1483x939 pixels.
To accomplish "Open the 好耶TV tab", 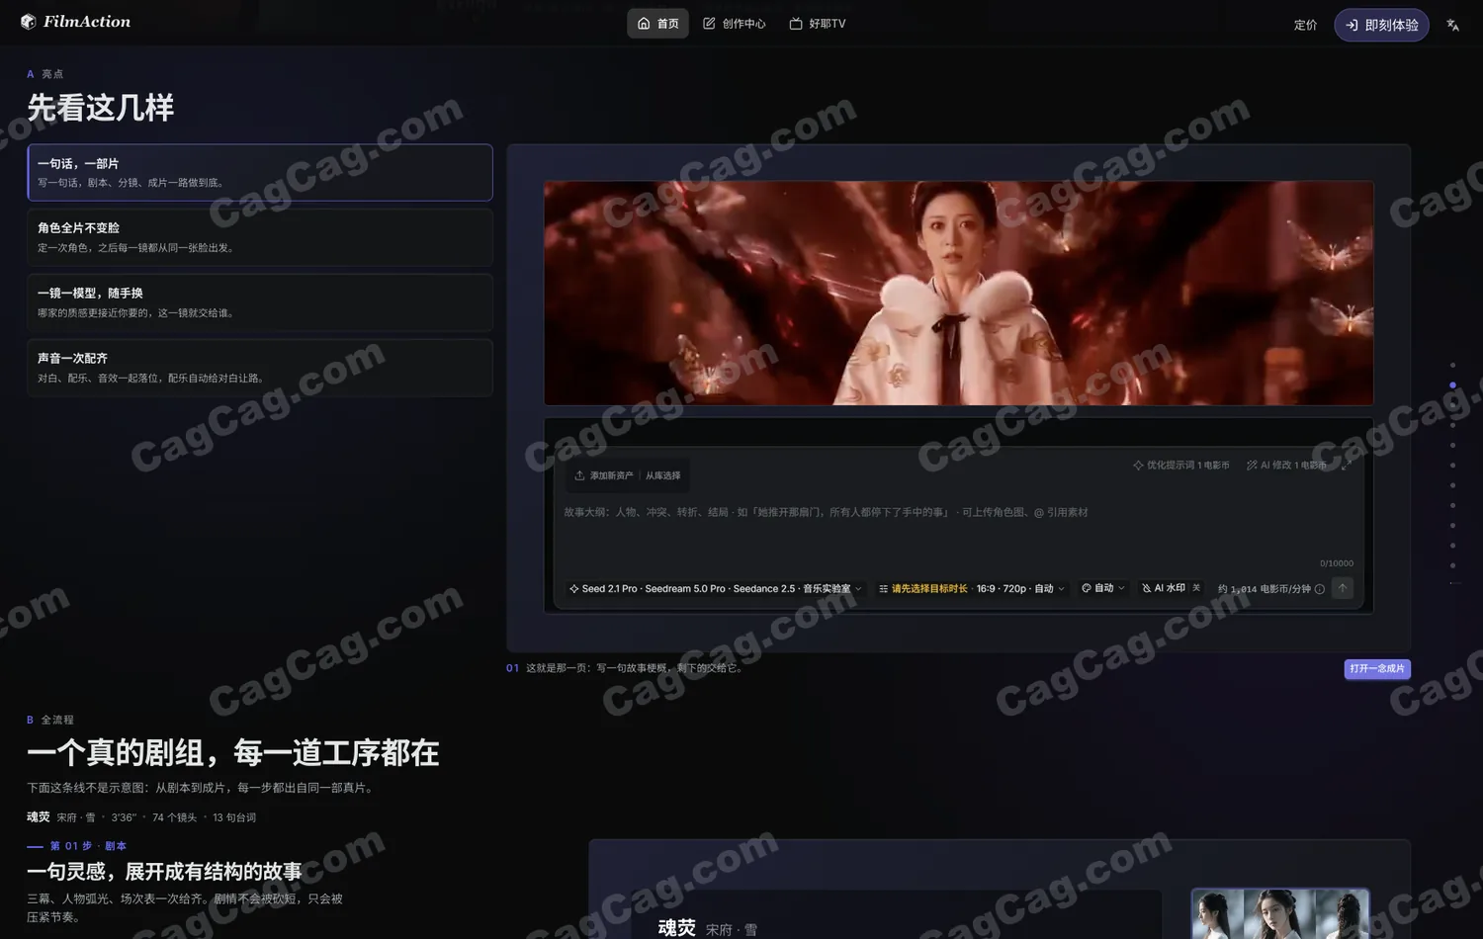I will tap(817, 24).
